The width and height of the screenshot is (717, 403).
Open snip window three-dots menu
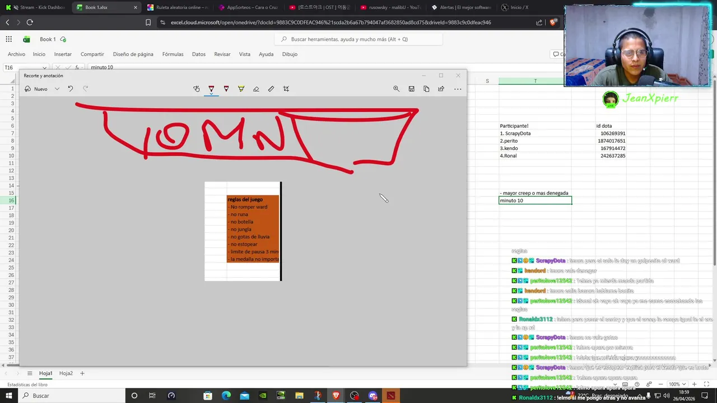click(458, 89)
